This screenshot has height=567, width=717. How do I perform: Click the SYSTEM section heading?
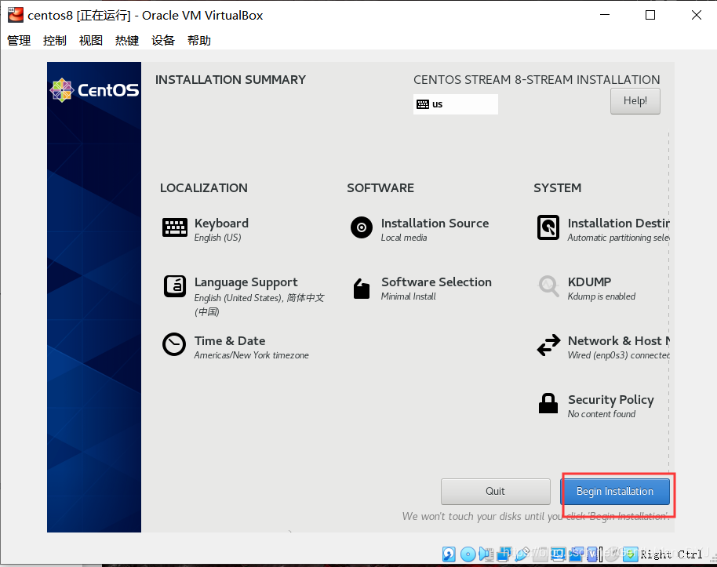558,188
